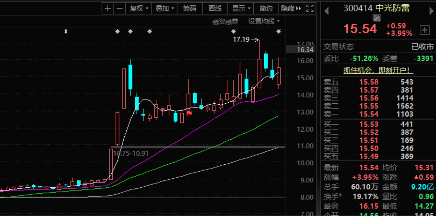Add stock to watchlist with plus box icon
436x216 pixels.
[x=425, y=30]
